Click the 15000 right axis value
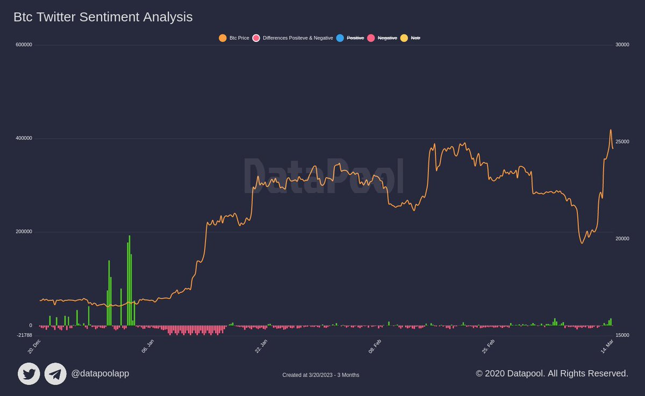Screen dimensions: 645x396 click(622, 335)
